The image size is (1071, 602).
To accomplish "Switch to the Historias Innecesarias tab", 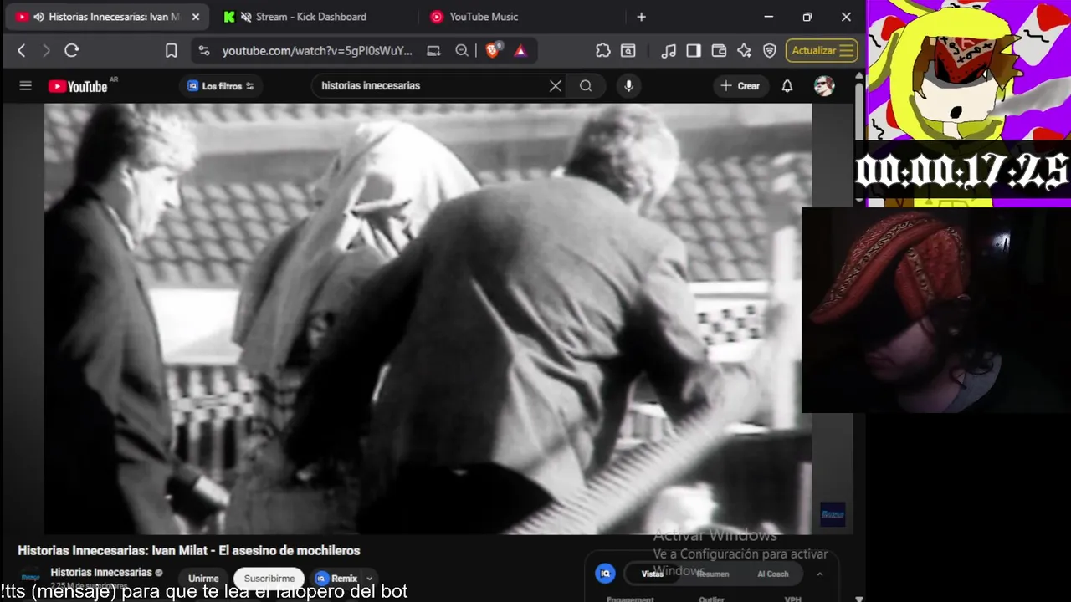I will pyautogui.click(x=114, y=17).
